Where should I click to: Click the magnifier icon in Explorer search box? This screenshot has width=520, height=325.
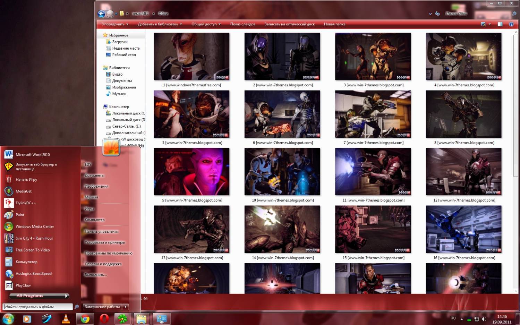514,14
